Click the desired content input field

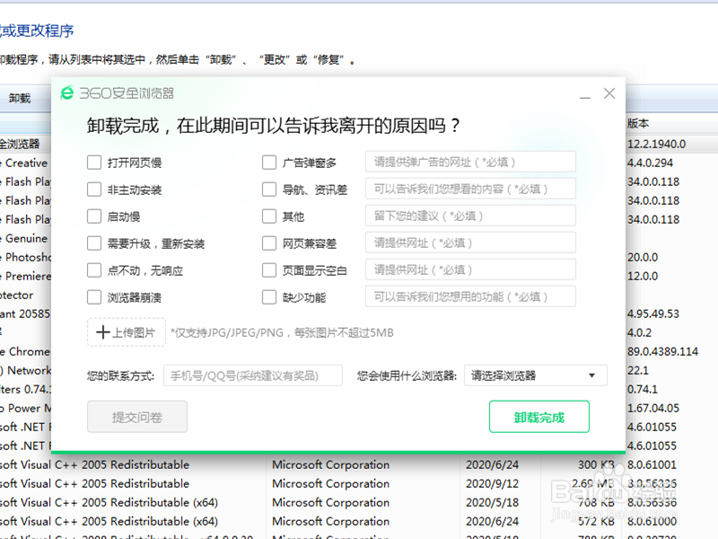pos(470,189)
